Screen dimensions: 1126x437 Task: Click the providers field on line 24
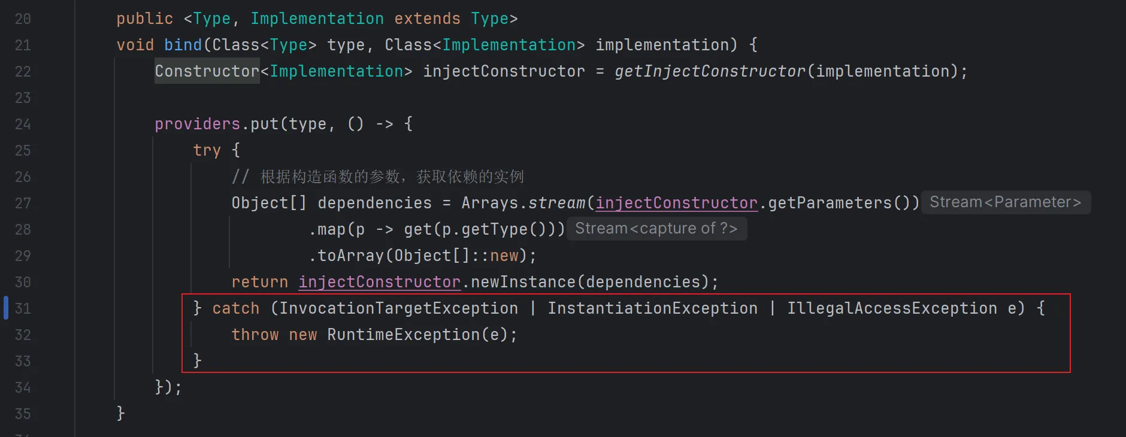tap(197, 124)
